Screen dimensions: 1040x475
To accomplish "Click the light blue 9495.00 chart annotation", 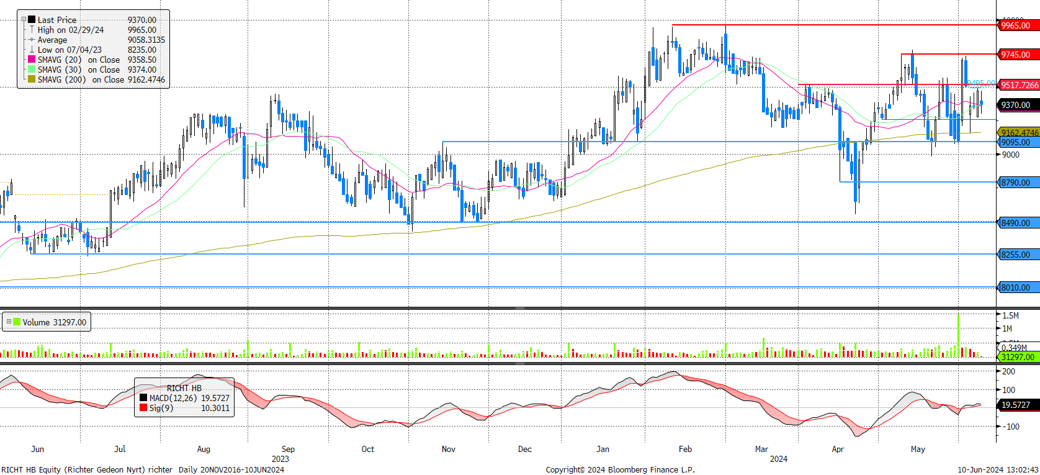I will point(982,83).
